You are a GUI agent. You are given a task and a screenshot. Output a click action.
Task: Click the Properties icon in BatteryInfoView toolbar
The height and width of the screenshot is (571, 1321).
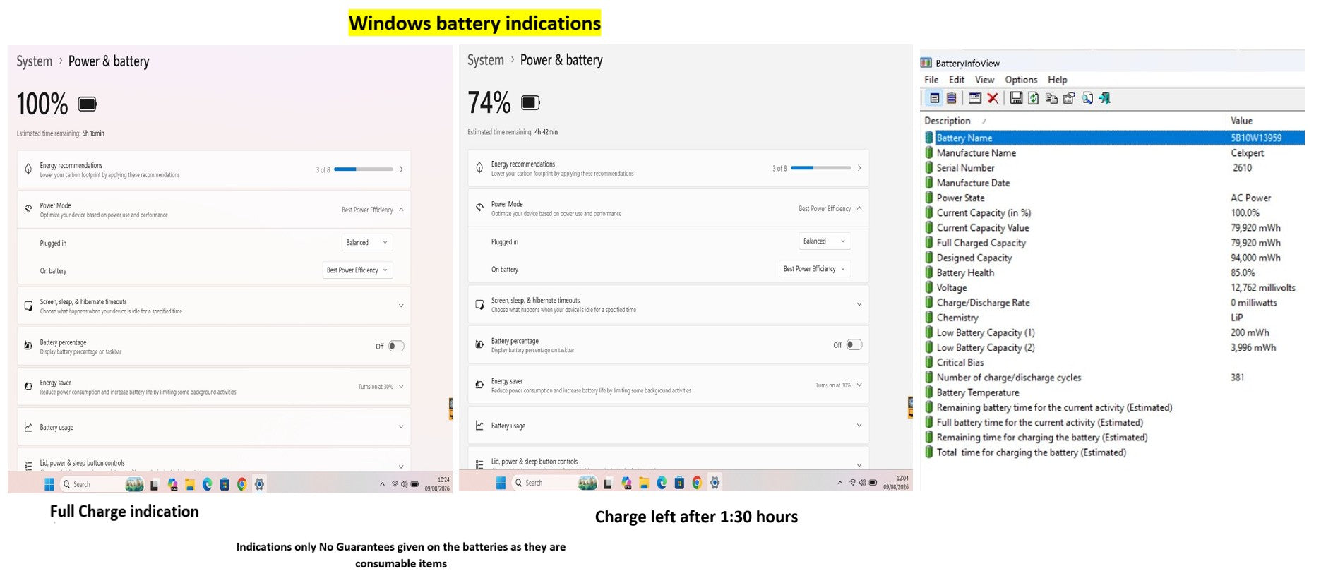1070,98
